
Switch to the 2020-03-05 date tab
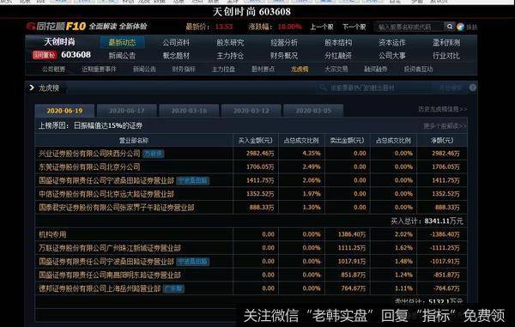click(x=313, y=111)
